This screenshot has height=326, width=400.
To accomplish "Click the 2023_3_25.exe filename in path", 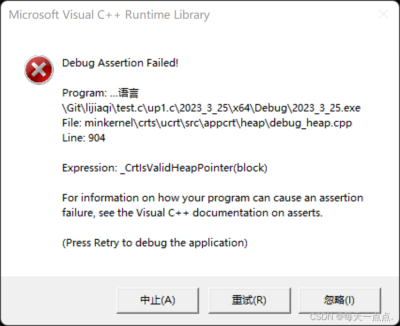I will [x=326, y=108].
